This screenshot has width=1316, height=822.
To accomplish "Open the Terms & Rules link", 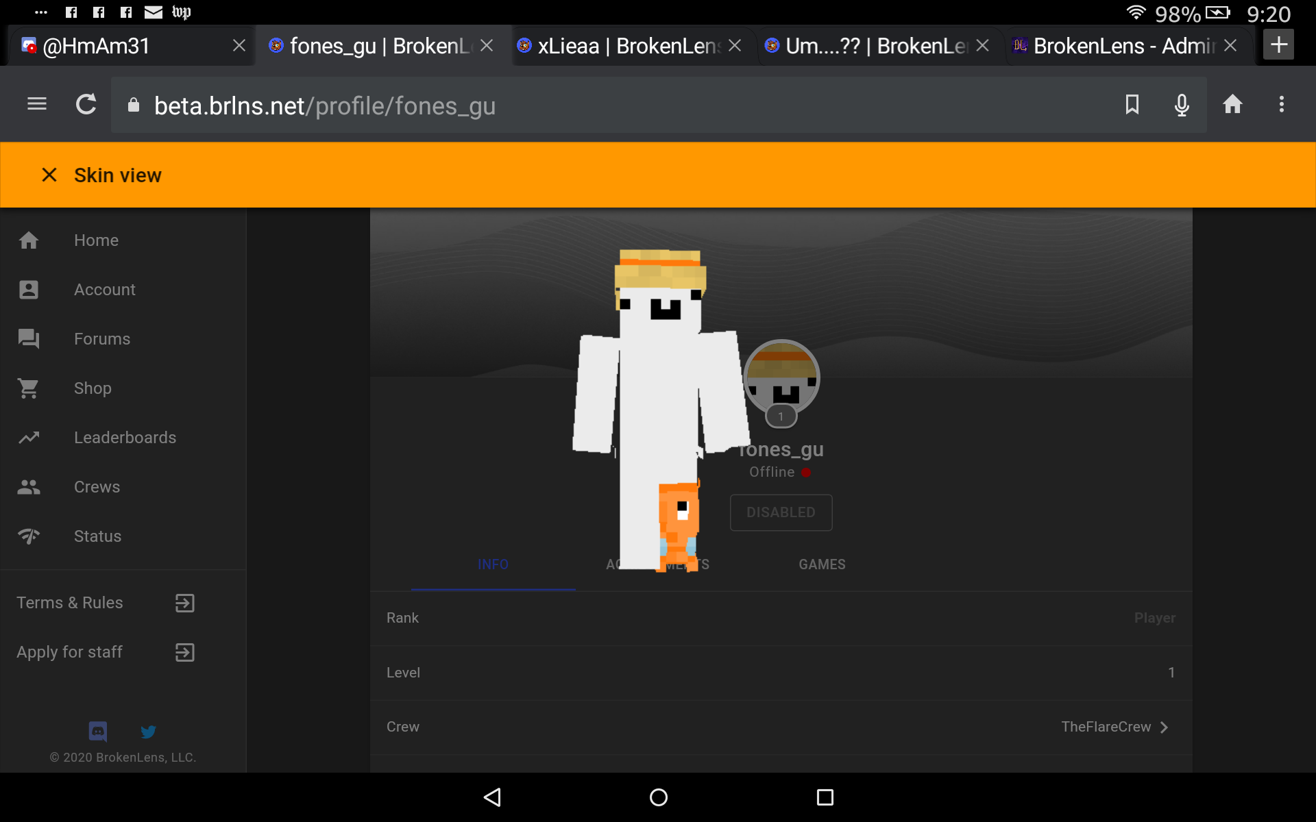I will pyautogui.click(x=70, y=603).
